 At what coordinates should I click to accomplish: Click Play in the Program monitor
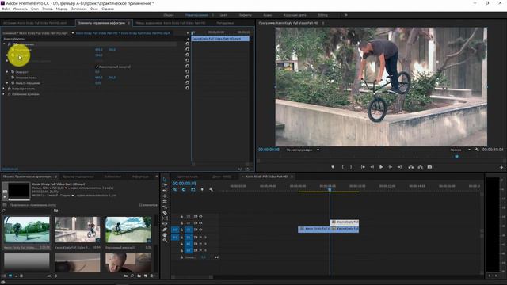pyautogui.click(x=381, y=167)
